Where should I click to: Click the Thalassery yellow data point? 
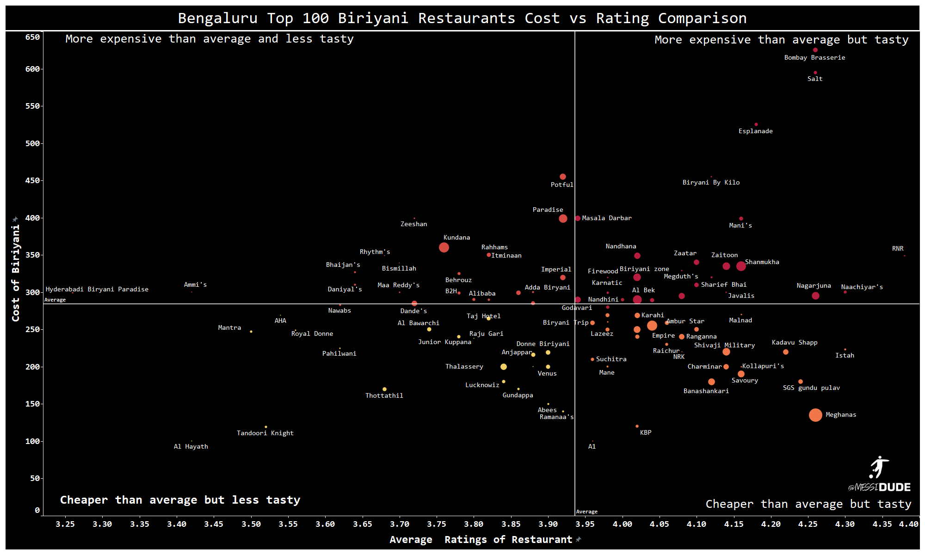503,367
